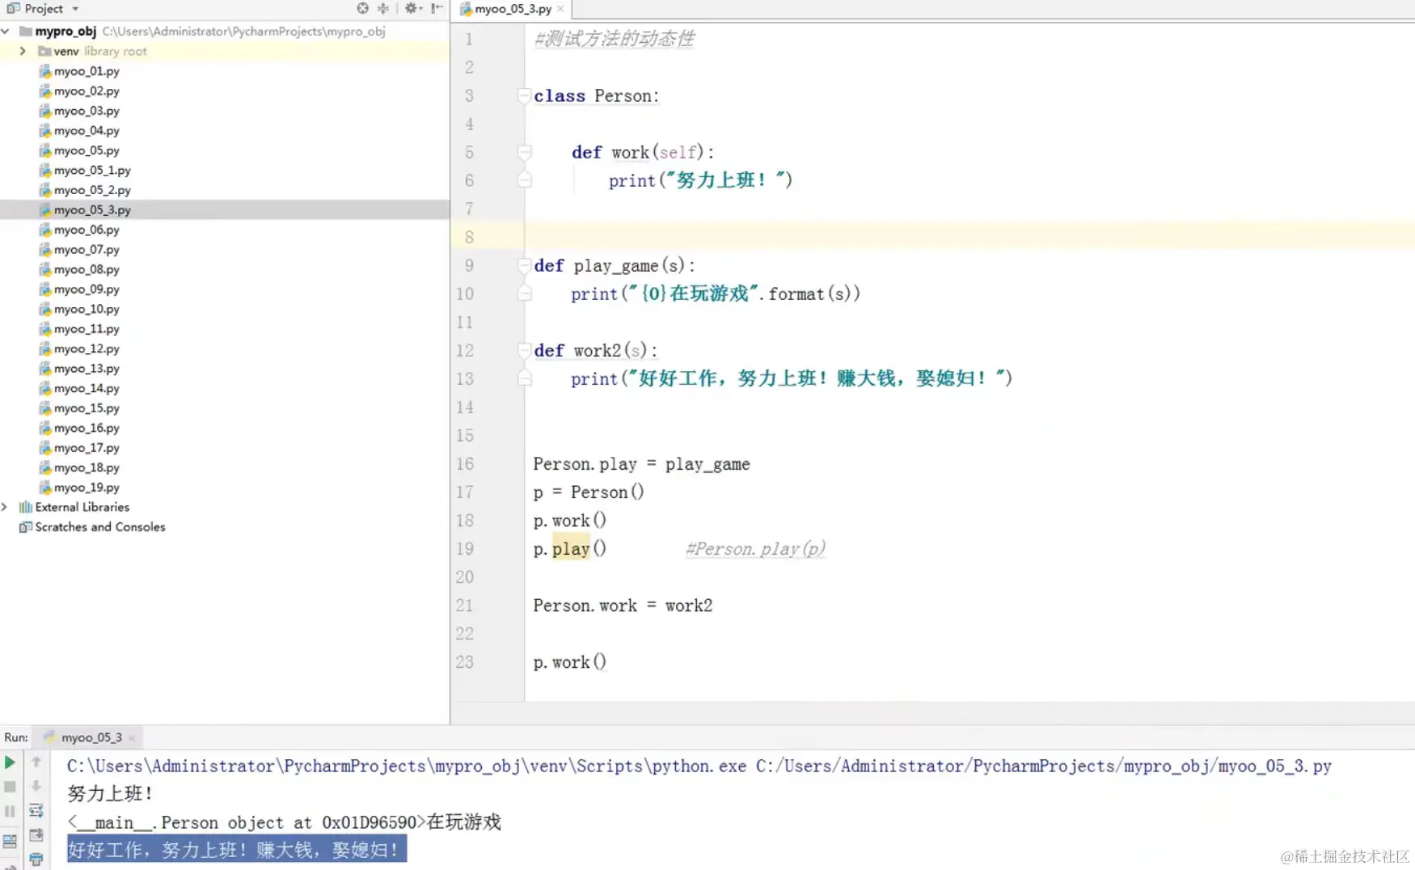Image resolution: width=1415 pixels, height=870 pixels.
Task: Open Project panel settings gear
Action: [412, 8]
